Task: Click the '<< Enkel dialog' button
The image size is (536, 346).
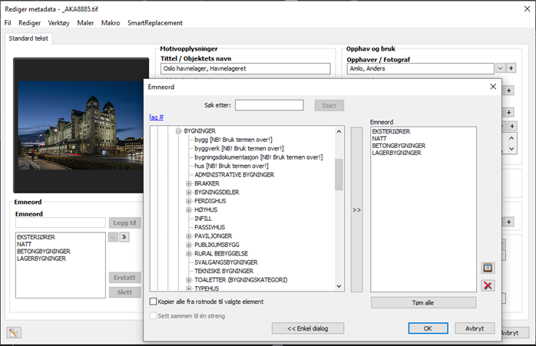Action: click(x=307, y=328)
